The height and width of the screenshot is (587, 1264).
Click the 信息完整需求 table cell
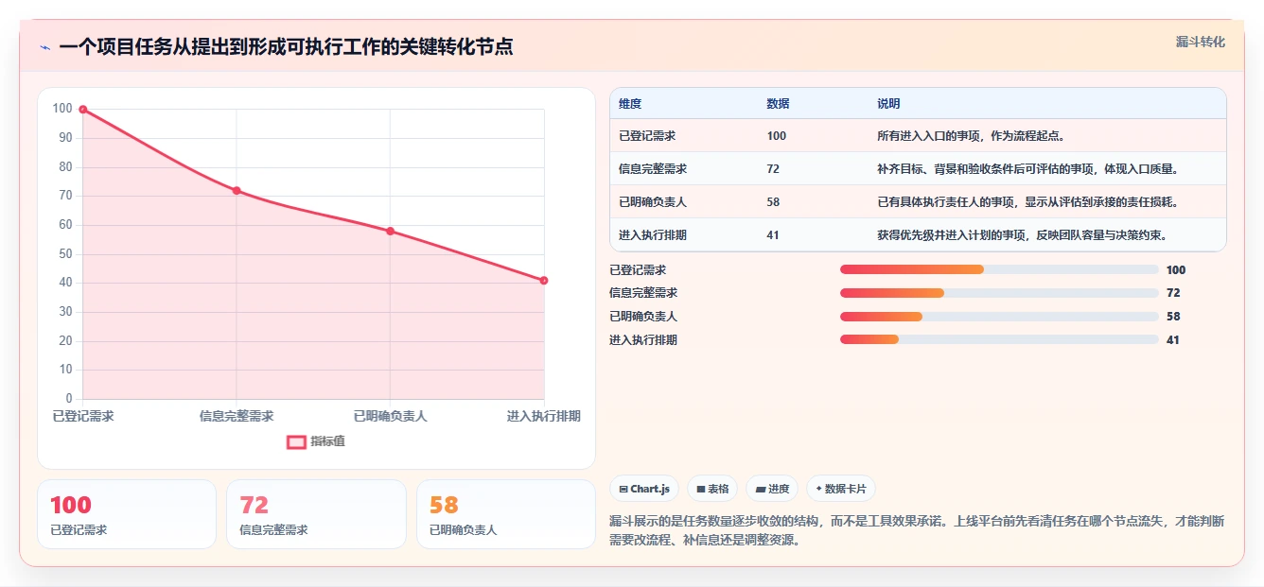tap(653, 169)
